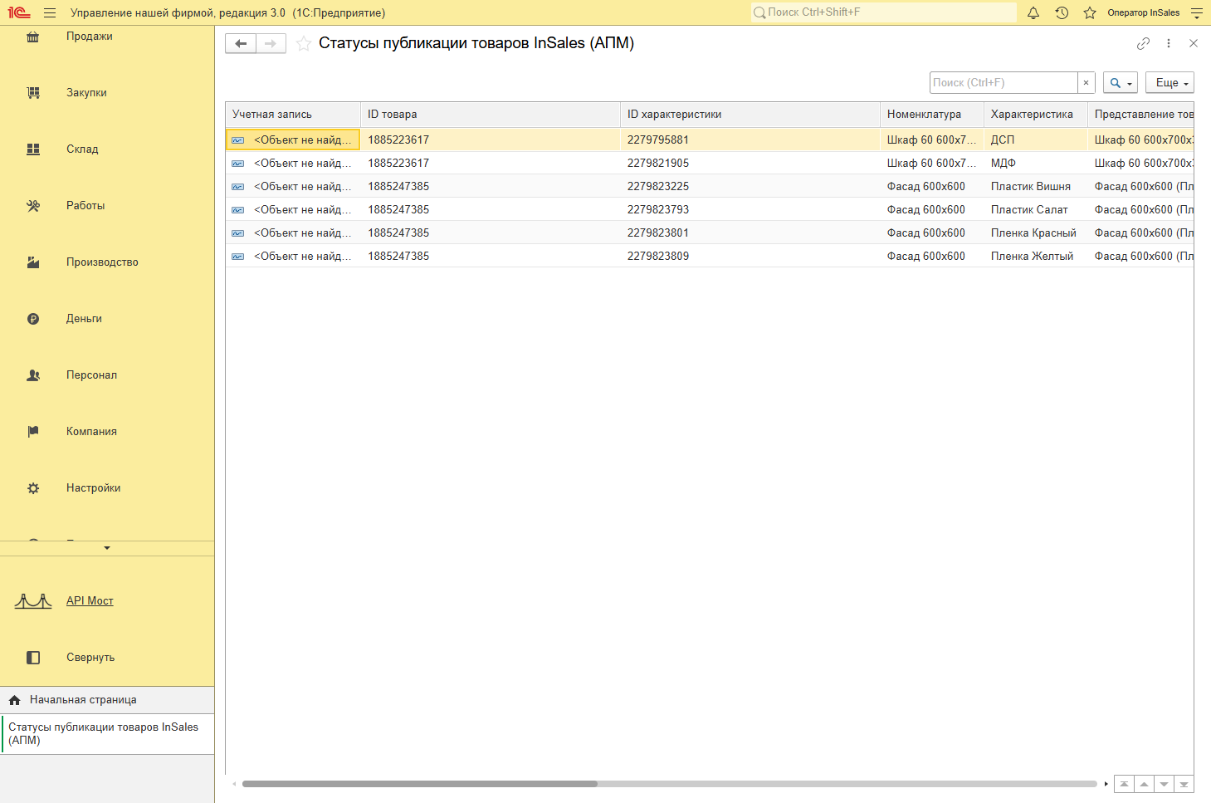Select row with characteristic Пластик Вишня
Image resolution: width=1211 pixels, height=803 pixels.
click(710, 187)
